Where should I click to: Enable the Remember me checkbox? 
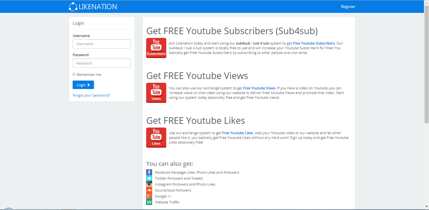pyautogui.click(x=74, y=74)
